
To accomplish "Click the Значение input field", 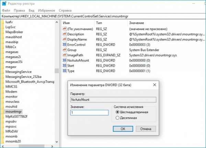I will pyautogui.click(x=89, y=113).
